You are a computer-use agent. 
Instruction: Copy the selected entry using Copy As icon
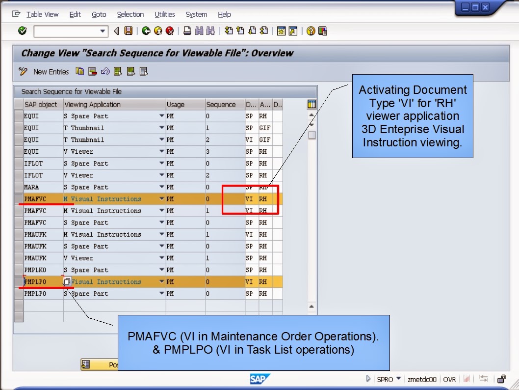tap(80, 71)
